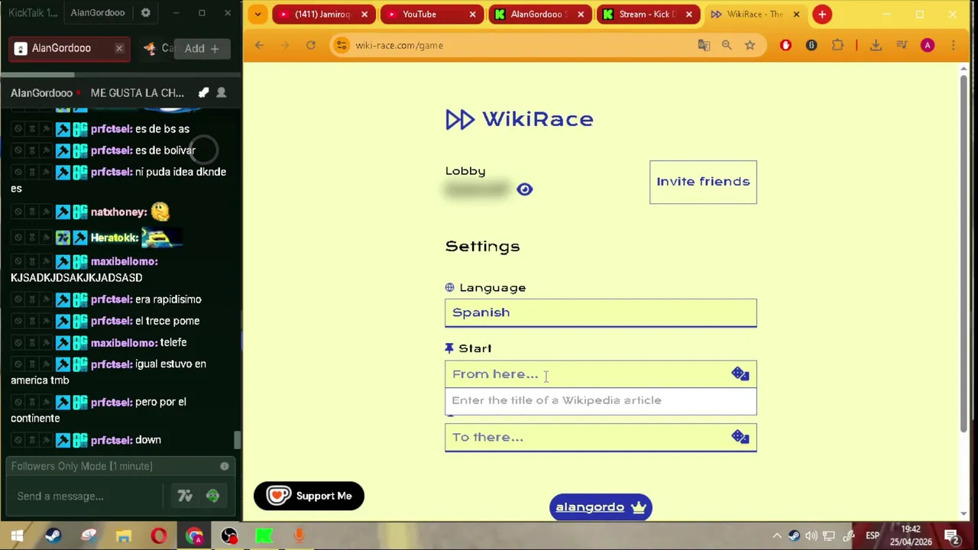Open a new Chrome tab
Viewport: 978px width, 550px height.
coord(822,14)
